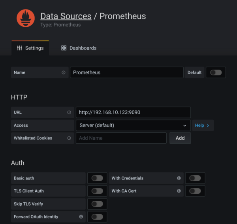Click the 'Default' label text
The width and height of the screenshot is (237, 224).
(x=194, y=72)
